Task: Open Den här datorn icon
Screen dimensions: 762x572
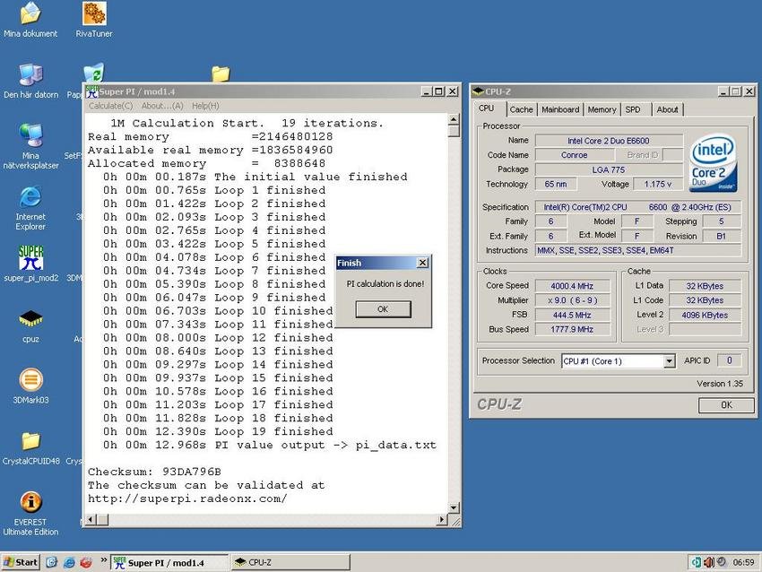Action: click(x=30, y=81)
